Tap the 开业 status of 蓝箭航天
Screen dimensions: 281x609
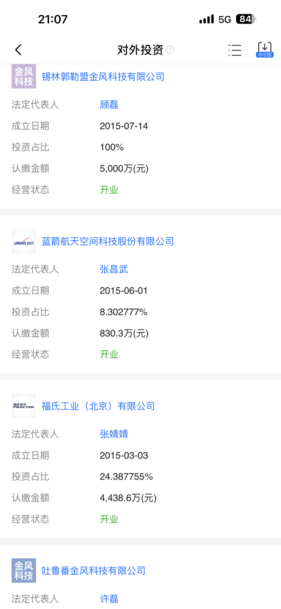[109, 354]
